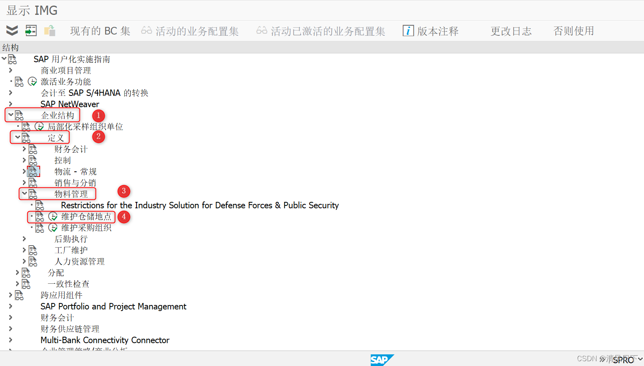Click the documentation icon of 物料管理
This screenshot has width=644, height=366.
[33, 194]
